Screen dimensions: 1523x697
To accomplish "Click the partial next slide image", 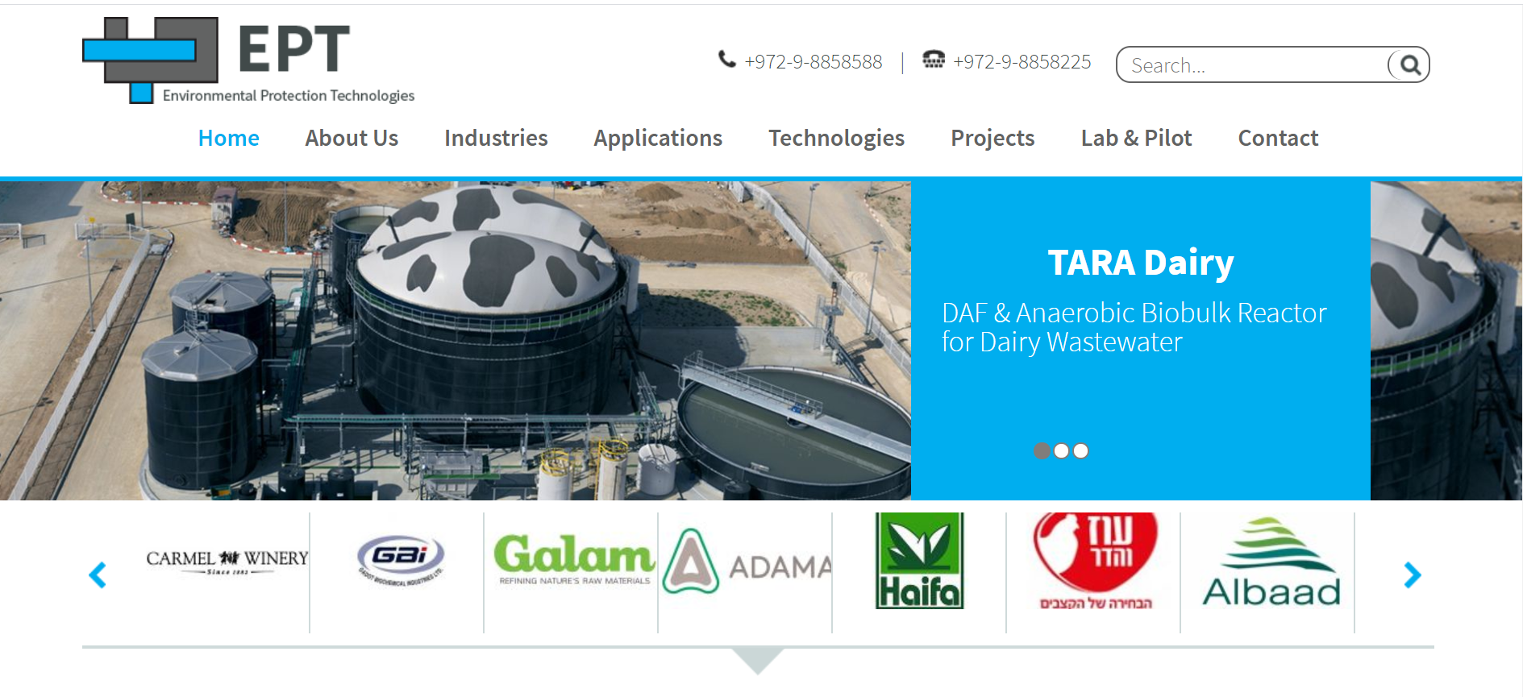I will pos(1446,341).
